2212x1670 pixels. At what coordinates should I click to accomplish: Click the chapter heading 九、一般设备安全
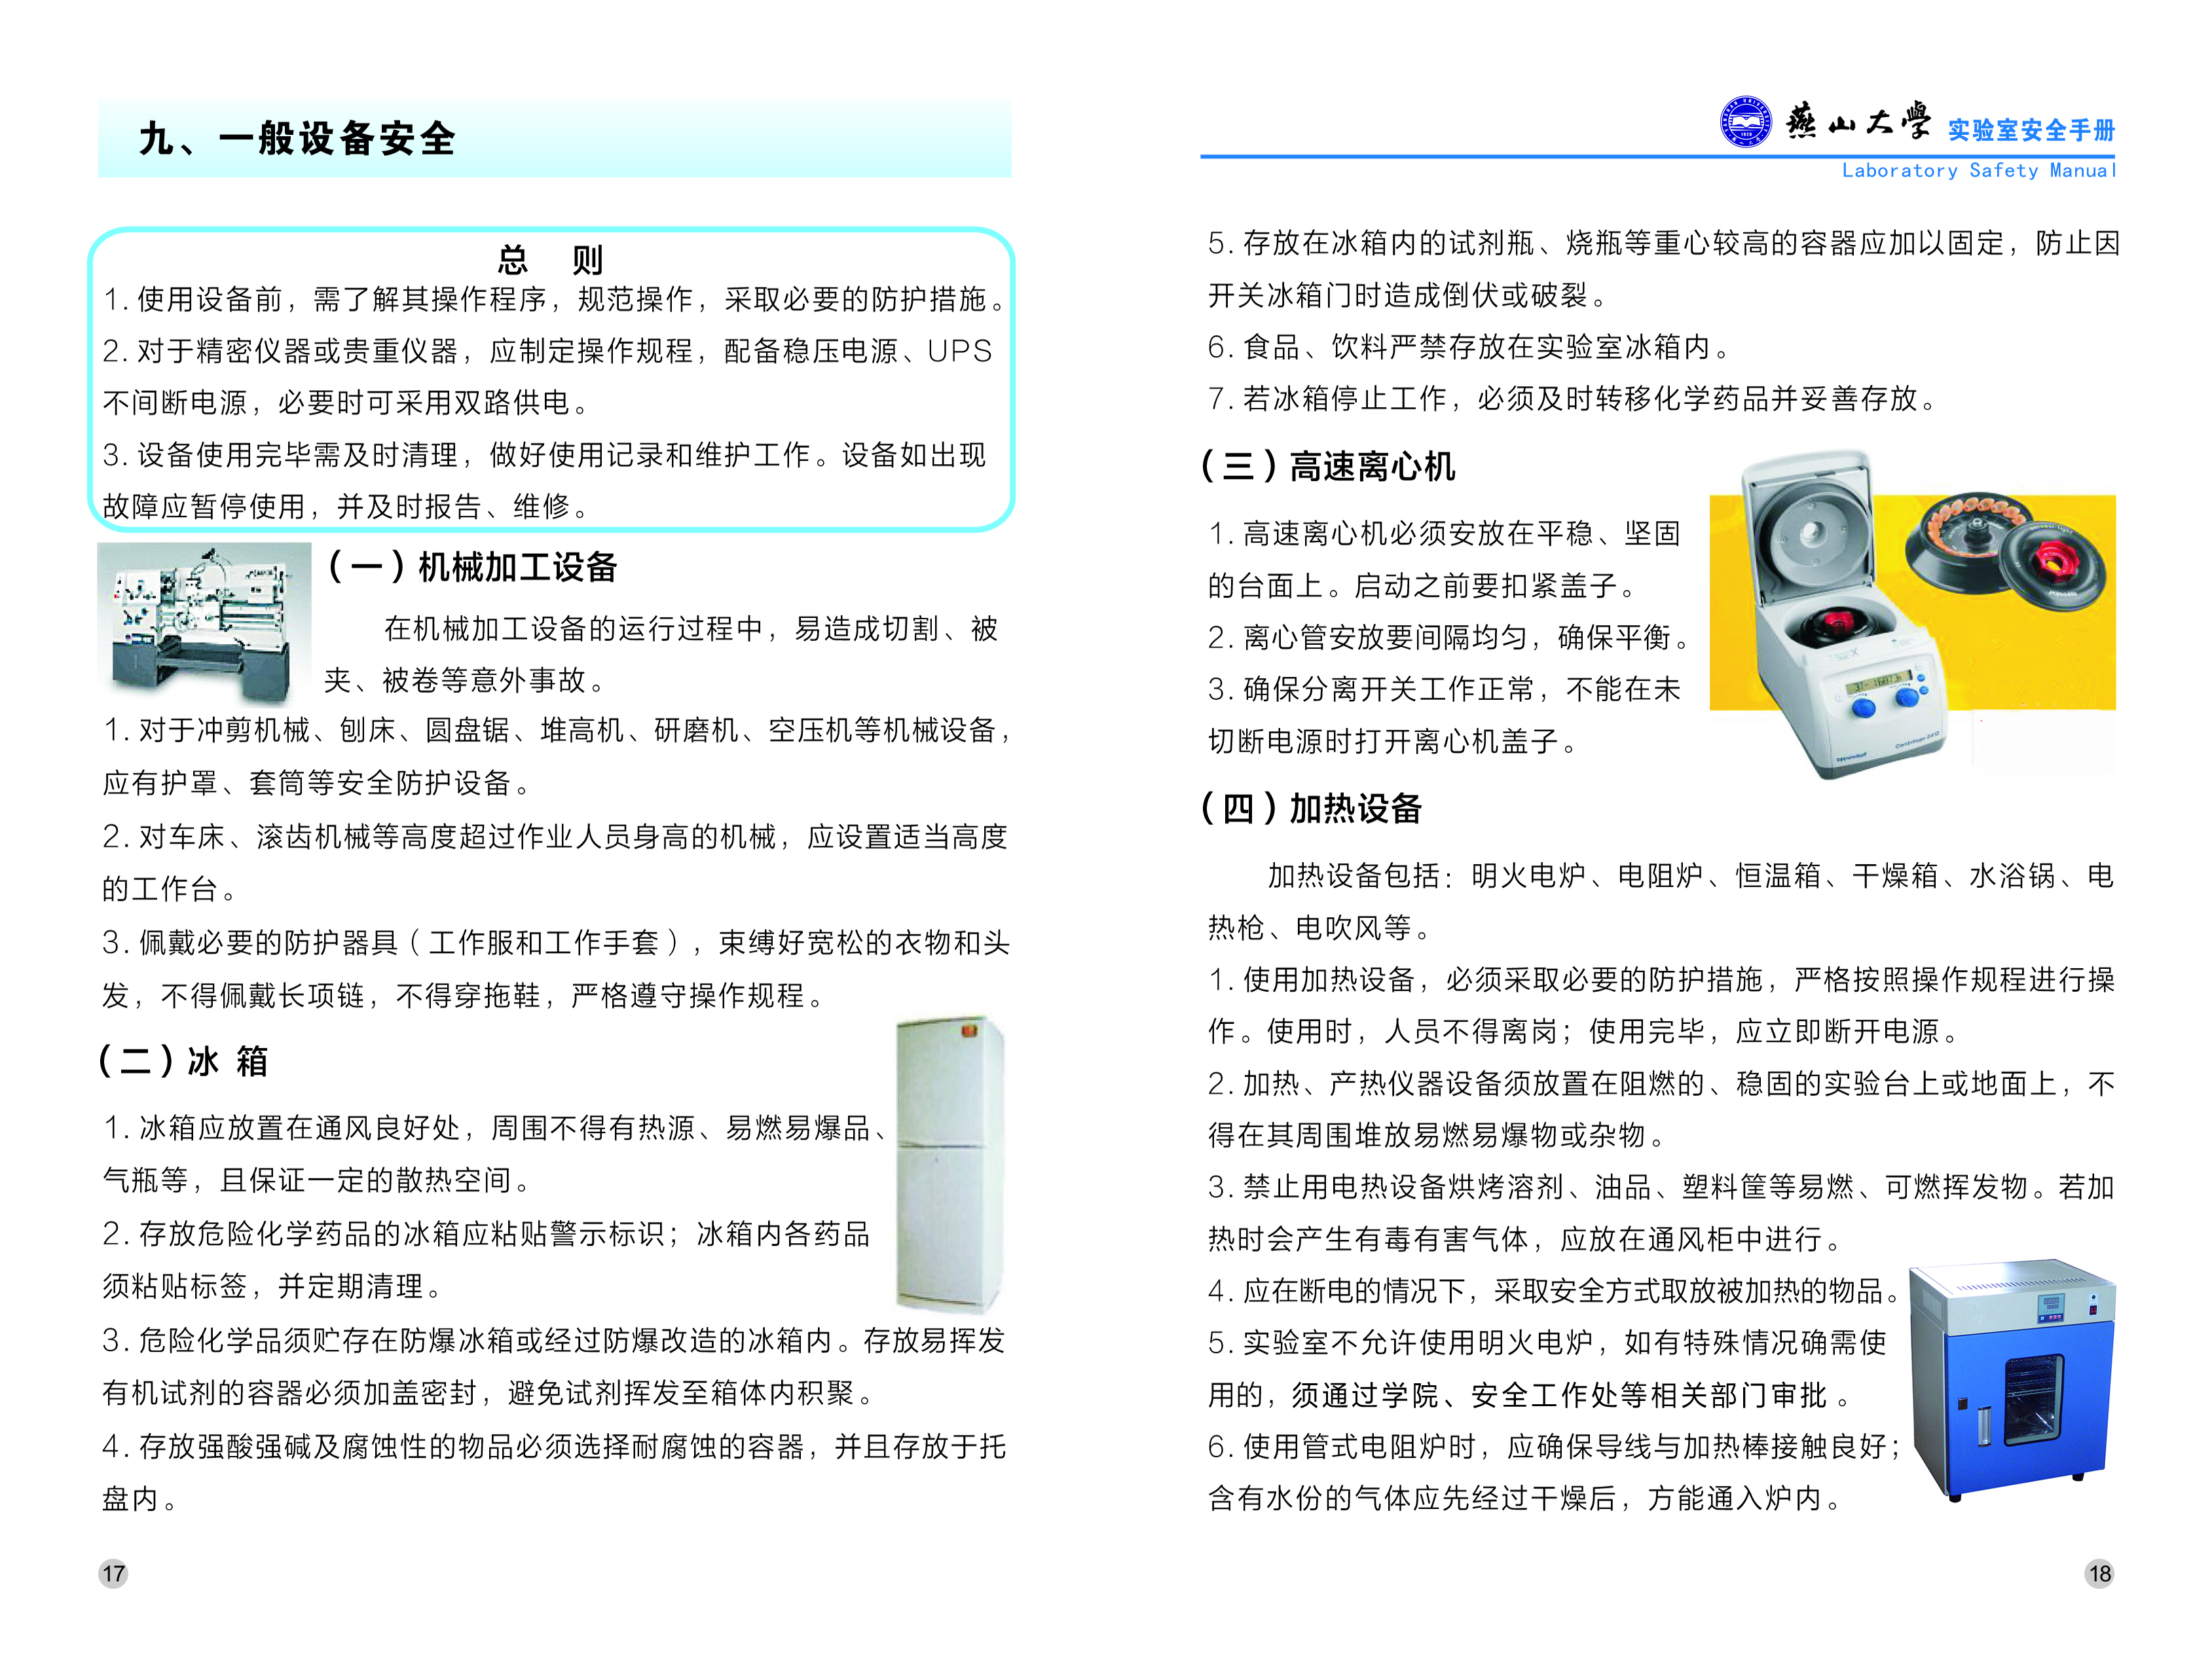tap(297, 139)
